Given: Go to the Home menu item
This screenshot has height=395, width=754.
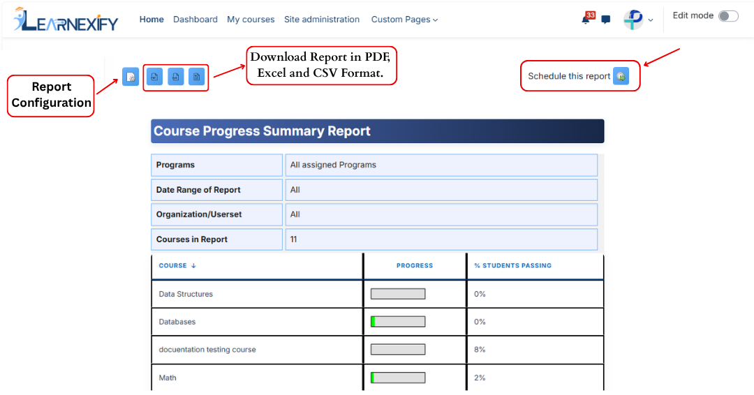Looking at the screenshot, I should [151, 20].
